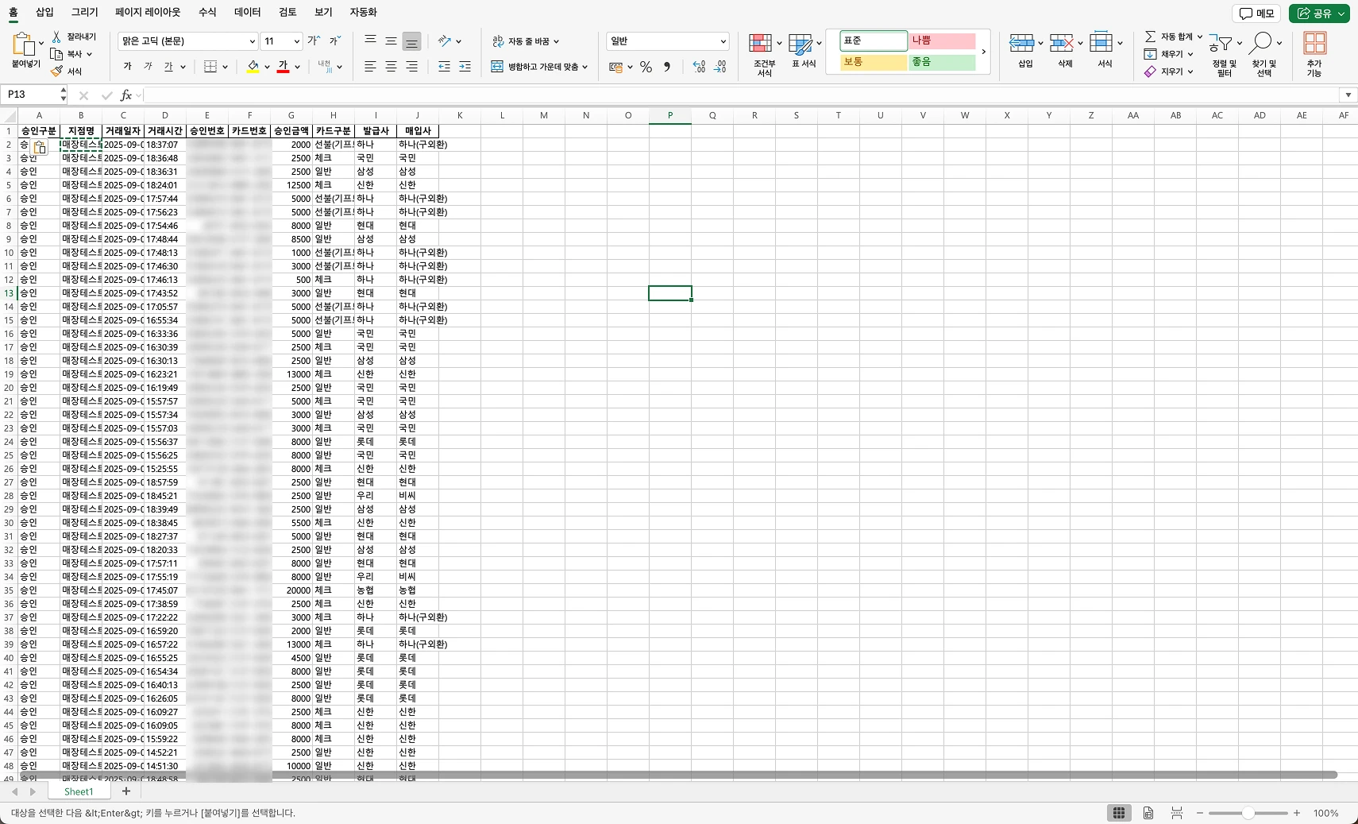Click the Insert Function fx icon
Viewport: 1358px width, 824px height.
[x=125, y=95]
